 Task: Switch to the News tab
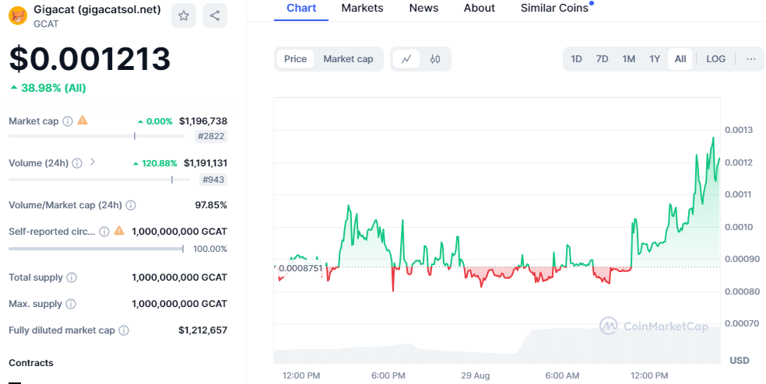423,9
